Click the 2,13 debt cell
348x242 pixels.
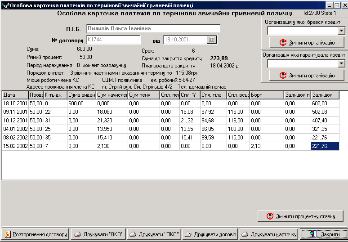pos(267,146)
